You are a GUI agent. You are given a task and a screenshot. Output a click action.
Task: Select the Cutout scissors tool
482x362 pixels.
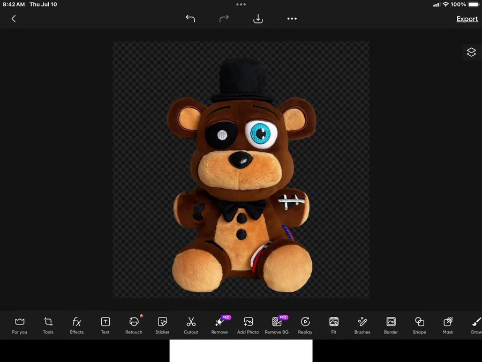point(191,326)
